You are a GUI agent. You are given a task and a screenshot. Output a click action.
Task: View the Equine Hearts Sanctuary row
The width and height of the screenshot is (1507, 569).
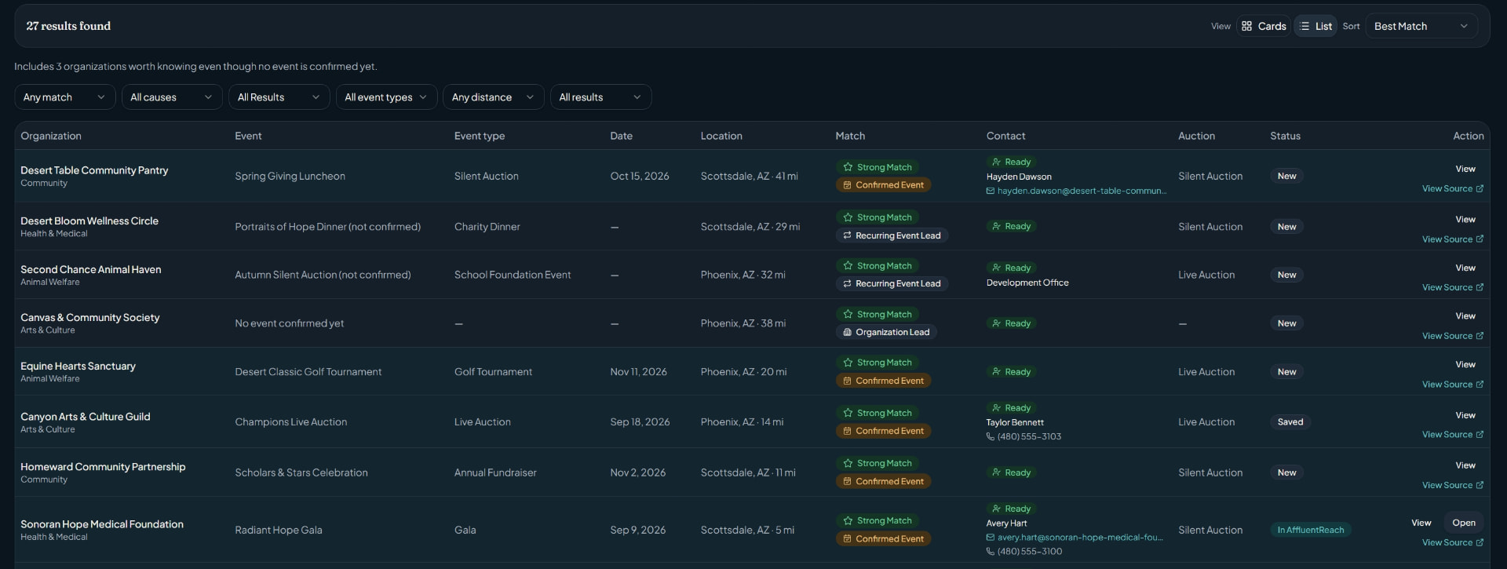tap(1465, 364)
